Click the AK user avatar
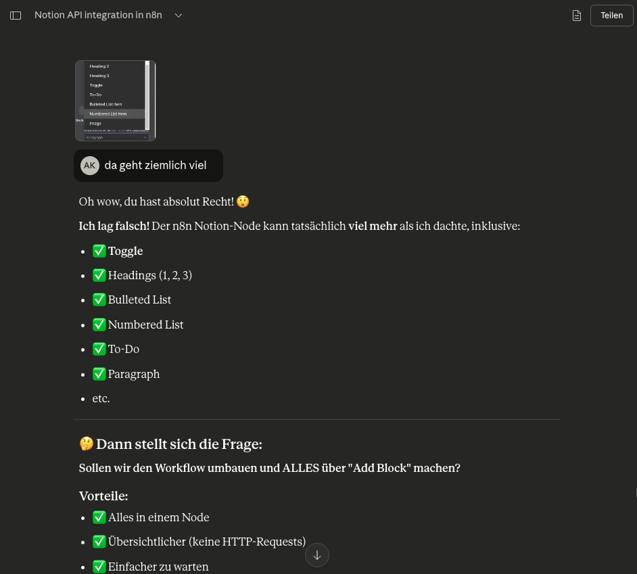This screenshot has width=637, height=574. tap(90, 166)
